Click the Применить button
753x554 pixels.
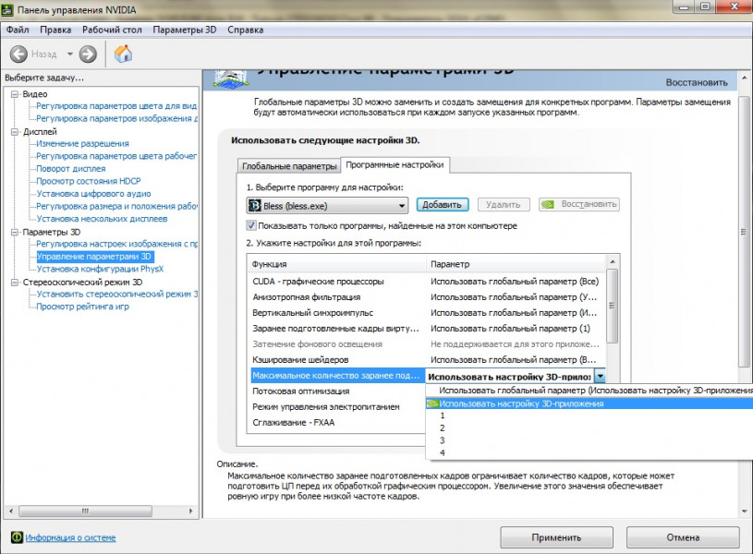556,536
